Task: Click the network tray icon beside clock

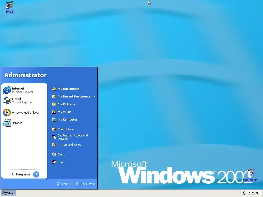Action: (243, 193)
